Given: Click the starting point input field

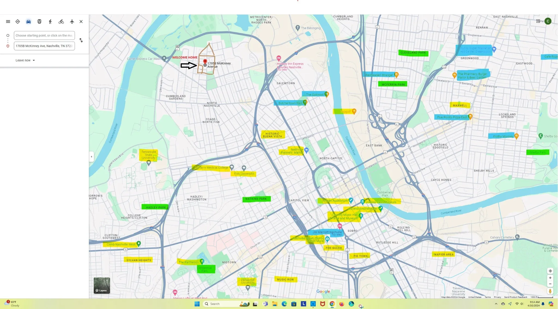Looking at the screenshot, I should 44,35.
